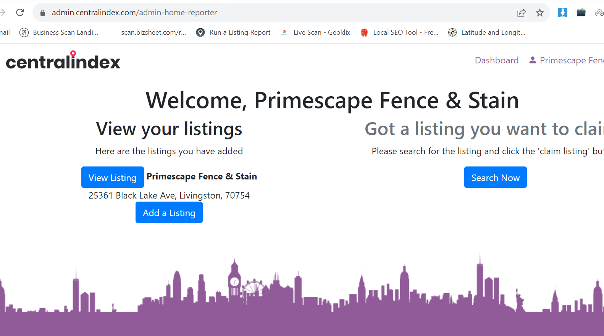Open the Latitude and Longitude bookmark
This screenshot has width=604, height=336.
[x=487, y=32]
